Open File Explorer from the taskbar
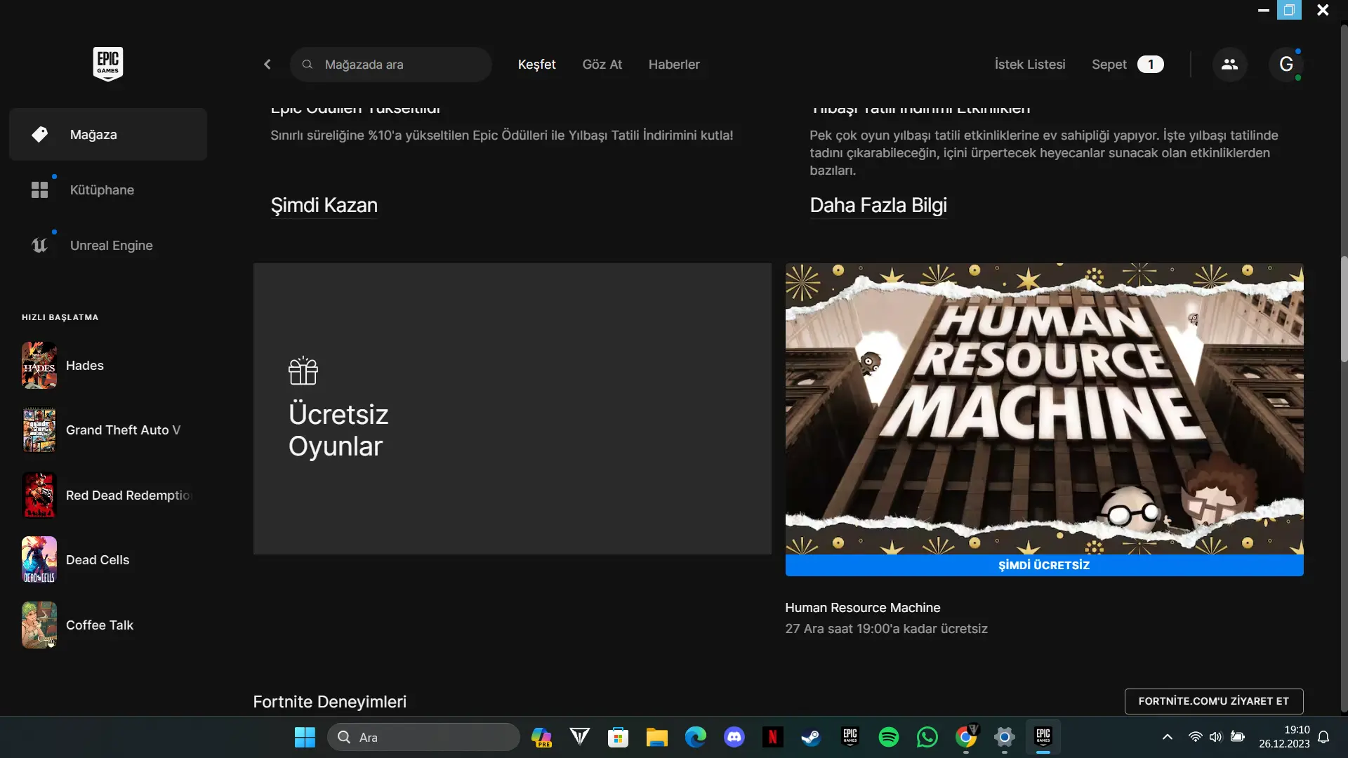 [657, 737]
